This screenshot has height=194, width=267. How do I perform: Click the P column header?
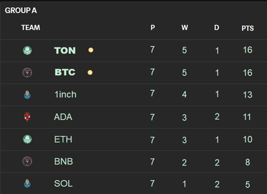tap(153, 28)
